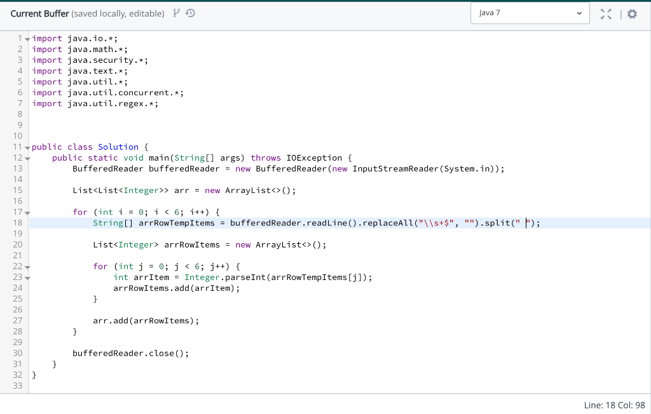651x414 pixels.
Task: Click line number 18 in gutter
Action: (x=17, y=223)
